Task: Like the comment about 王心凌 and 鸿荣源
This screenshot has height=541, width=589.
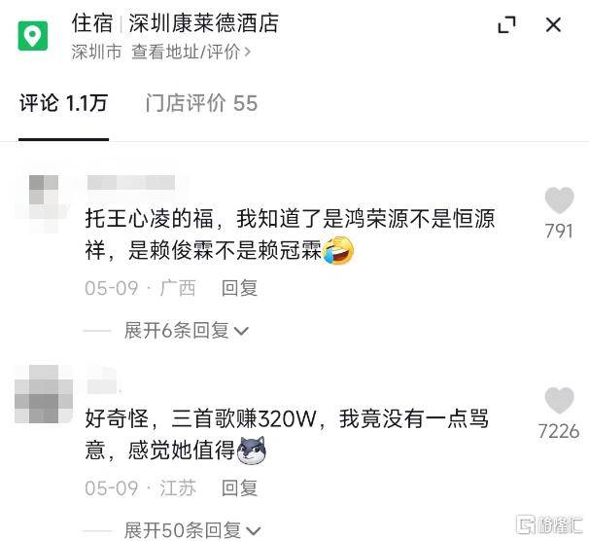Action: pos(559,200)
